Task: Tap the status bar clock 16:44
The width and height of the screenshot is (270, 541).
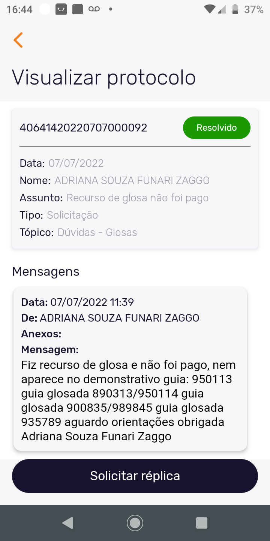Action: (x=19, y=10)
